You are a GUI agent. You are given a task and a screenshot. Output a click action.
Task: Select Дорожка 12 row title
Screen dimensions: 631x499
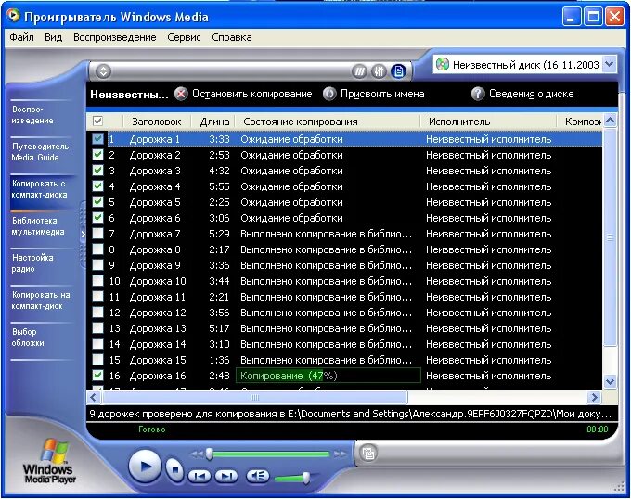point(158,313)
